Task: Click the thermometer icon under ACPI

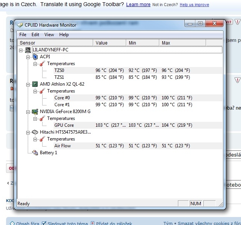Action: [x=42, y=64]
